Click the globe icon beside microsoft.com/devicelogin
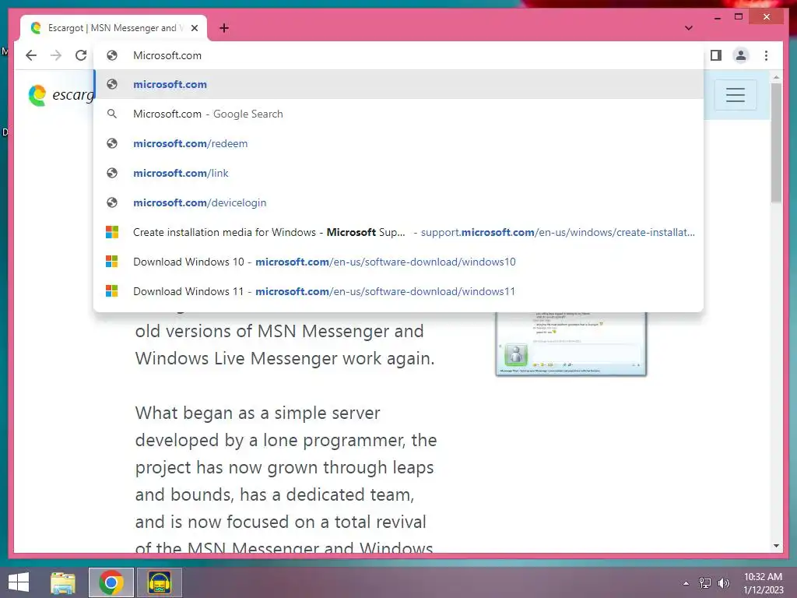 point(112,202)
